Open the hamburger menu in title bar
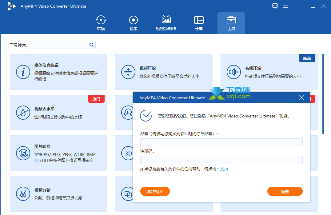 point(286,6)
